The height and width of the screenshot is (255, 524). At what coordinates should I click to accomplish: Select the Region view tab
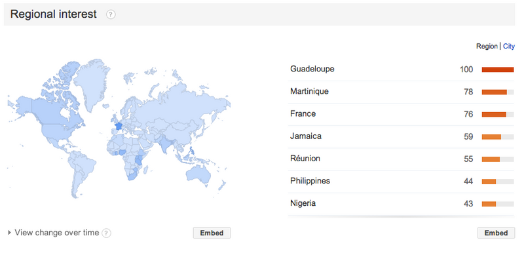tap(487, 47)
